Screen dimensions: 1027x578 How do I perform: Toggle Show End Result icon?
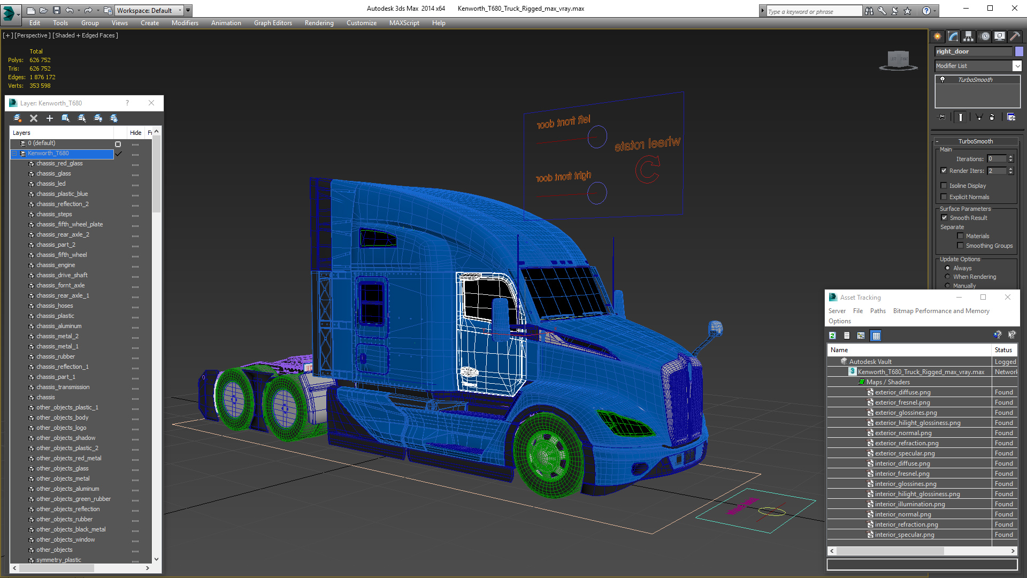point(961,117)
